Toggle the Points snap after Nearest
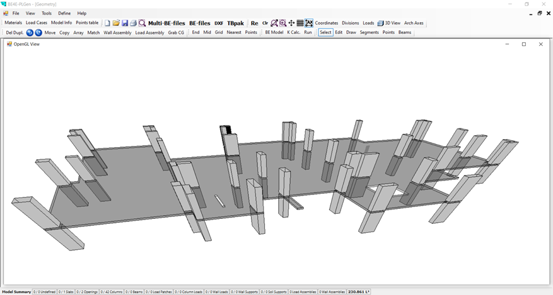Image resolution: width=553 pixels, height=295 pixels. click(x=251, y=32)
